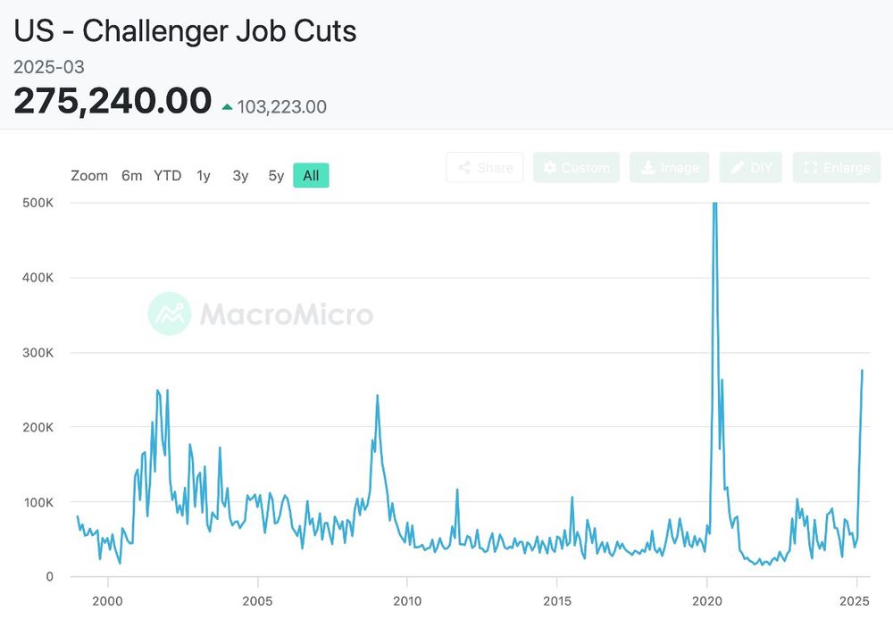Select the 6m zoom range
Image resolution: width=893 pixels, height=628 pixels.
coord(132,176)
